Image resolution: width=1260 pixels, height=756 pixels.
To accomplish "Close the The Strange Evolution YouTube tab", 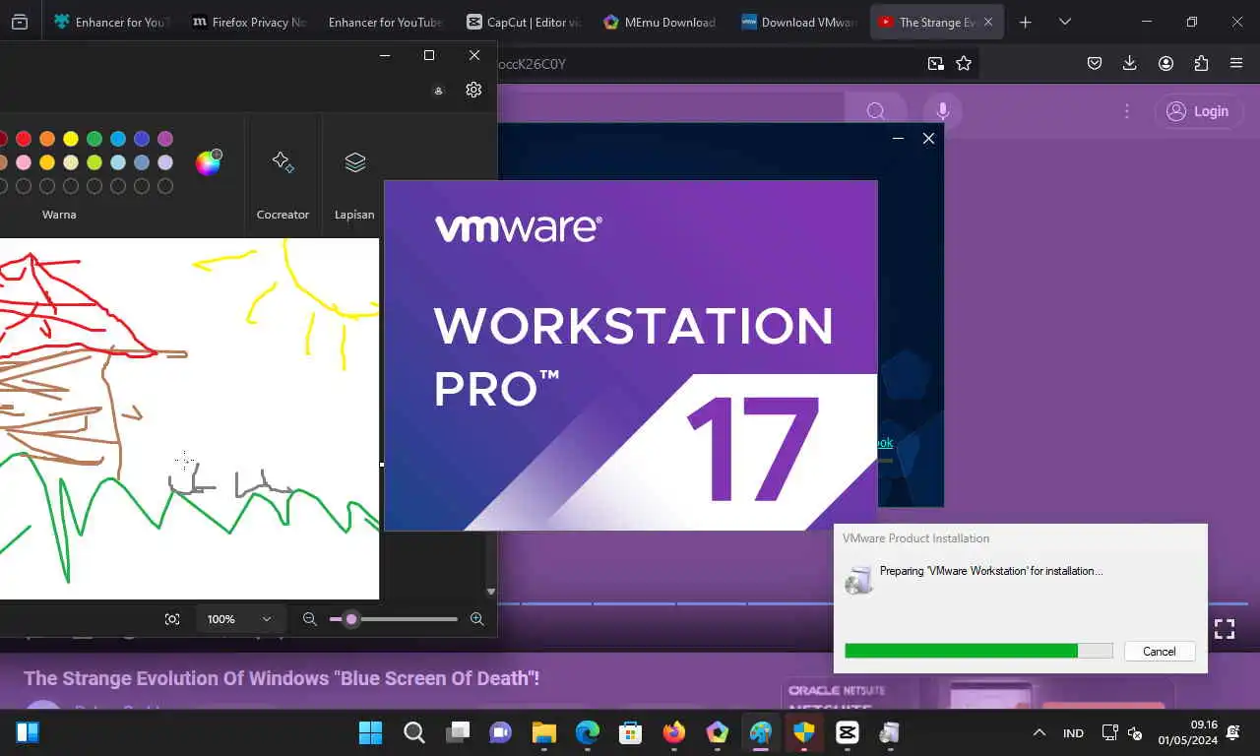I will pyautogui.click(x=988, y=22).
